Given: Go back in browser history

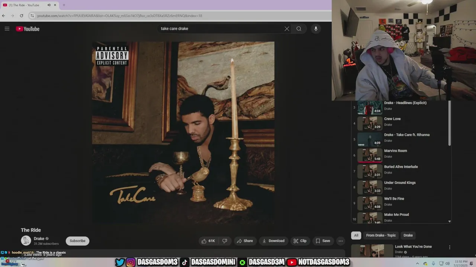Looking at the screenshot, I should (3, 16).
